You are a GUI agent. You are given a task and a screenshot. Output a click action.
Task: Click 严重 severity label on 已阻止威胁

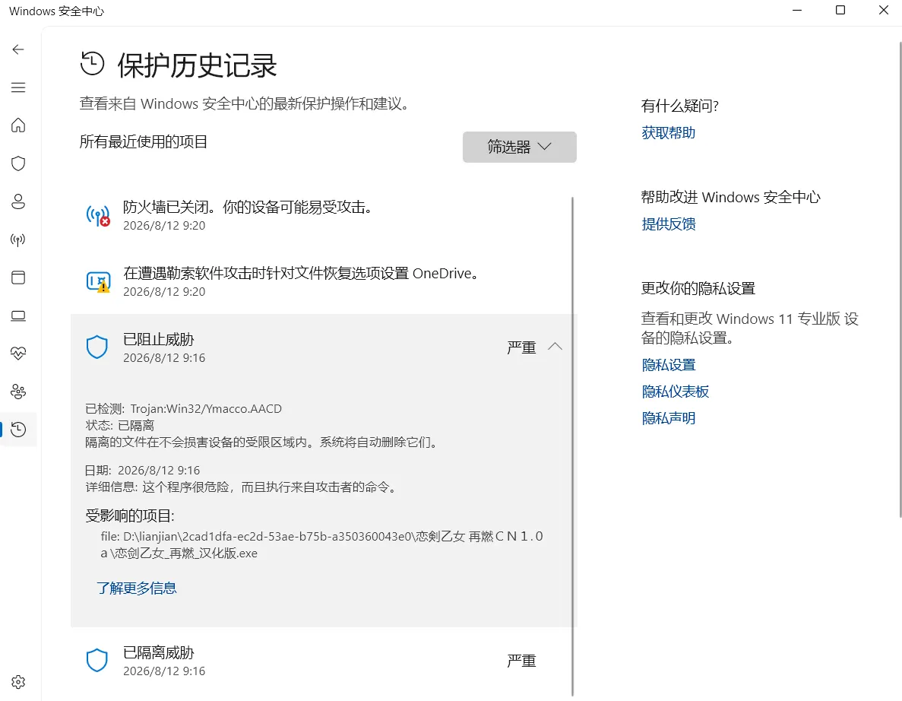click(x=521, y=347)
